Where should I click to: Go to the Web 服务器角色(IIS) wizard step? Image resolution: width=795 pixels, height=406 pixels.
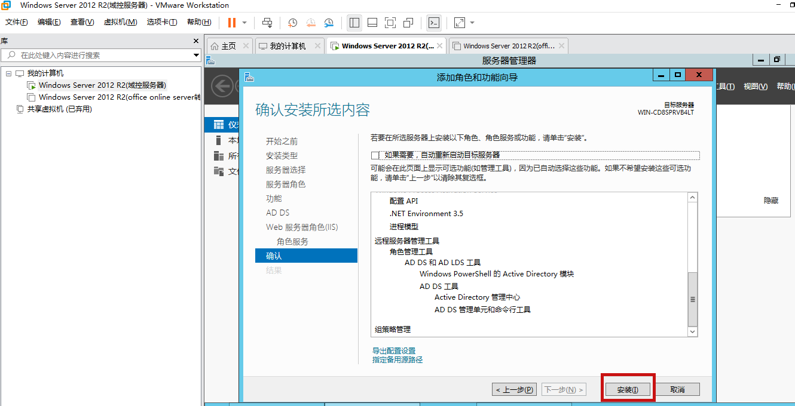click(302, 227)
